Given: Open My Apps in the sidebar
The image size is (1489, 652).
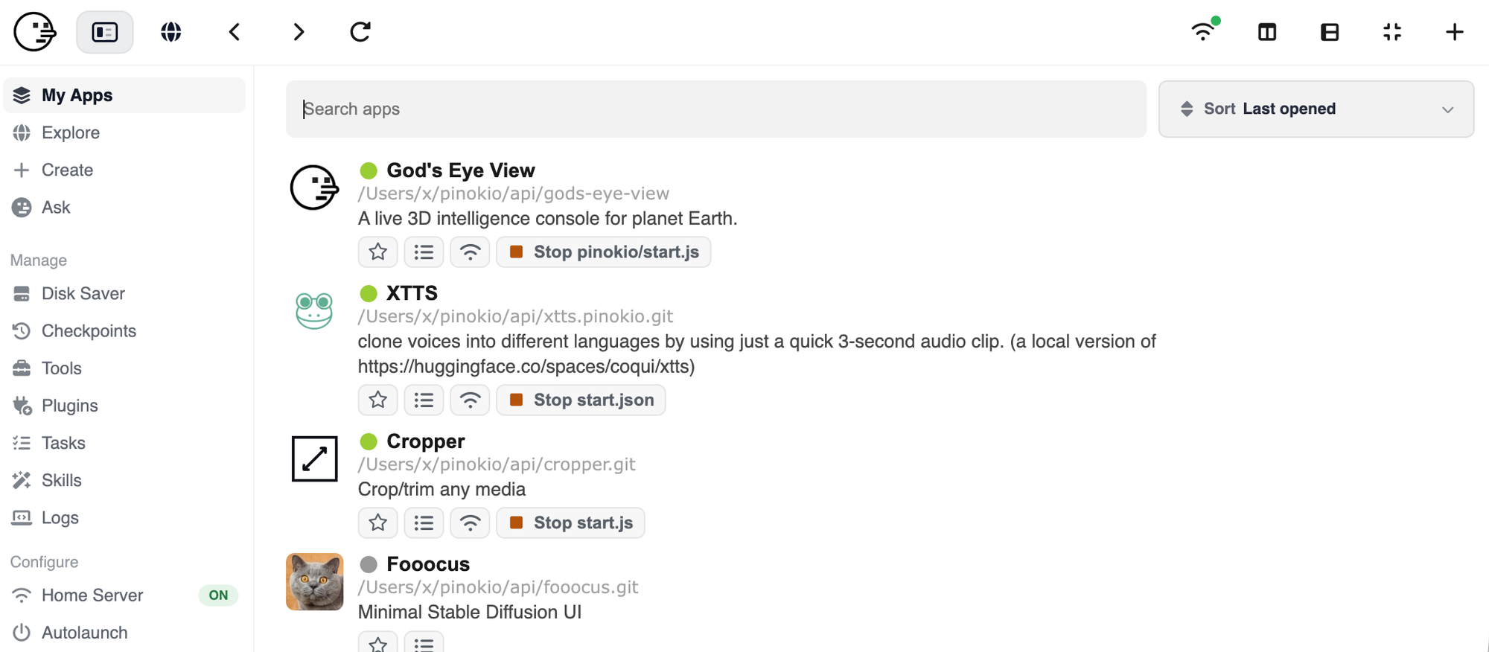Looking at the screenshot, I should point(124,95).
